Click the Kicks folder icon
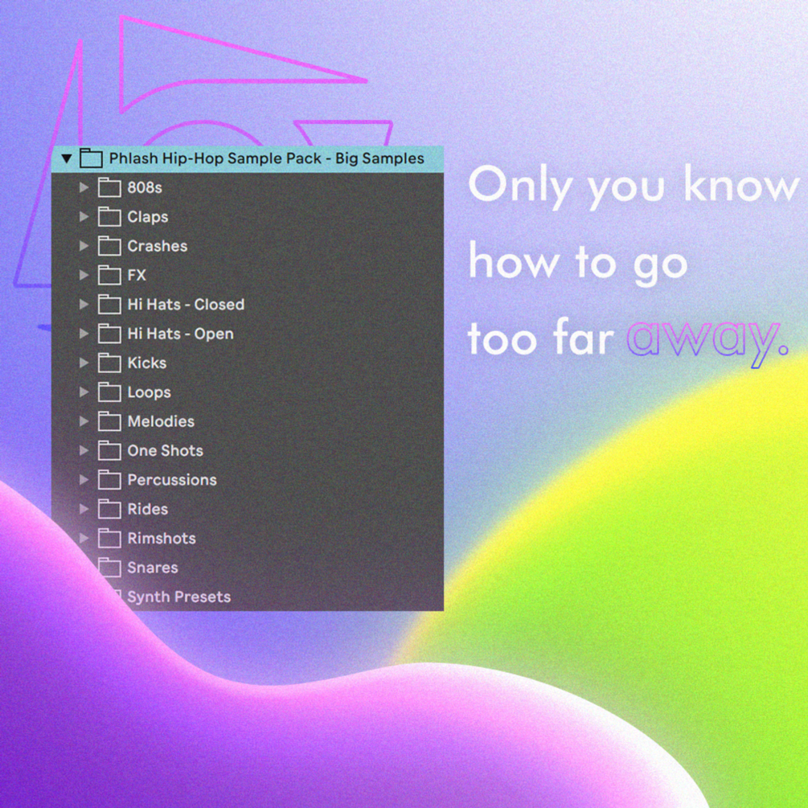 click(x=109, y=363)
